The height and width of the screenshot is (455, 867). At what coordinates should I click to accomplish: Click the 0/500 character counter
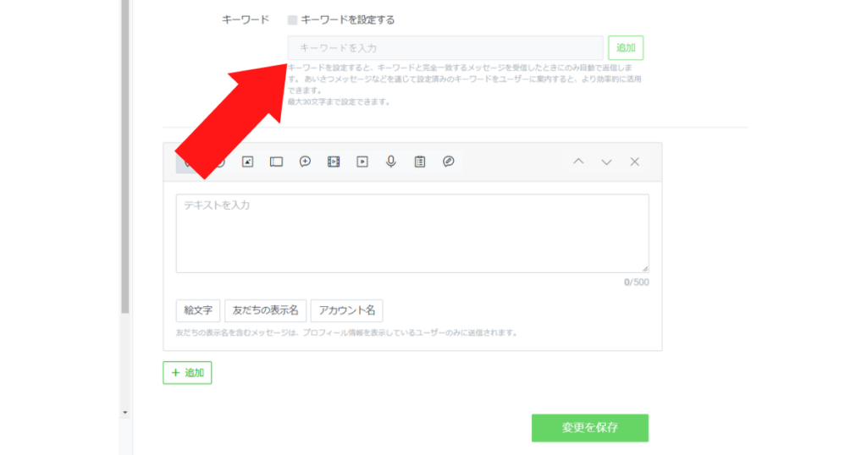pos(637,282)
